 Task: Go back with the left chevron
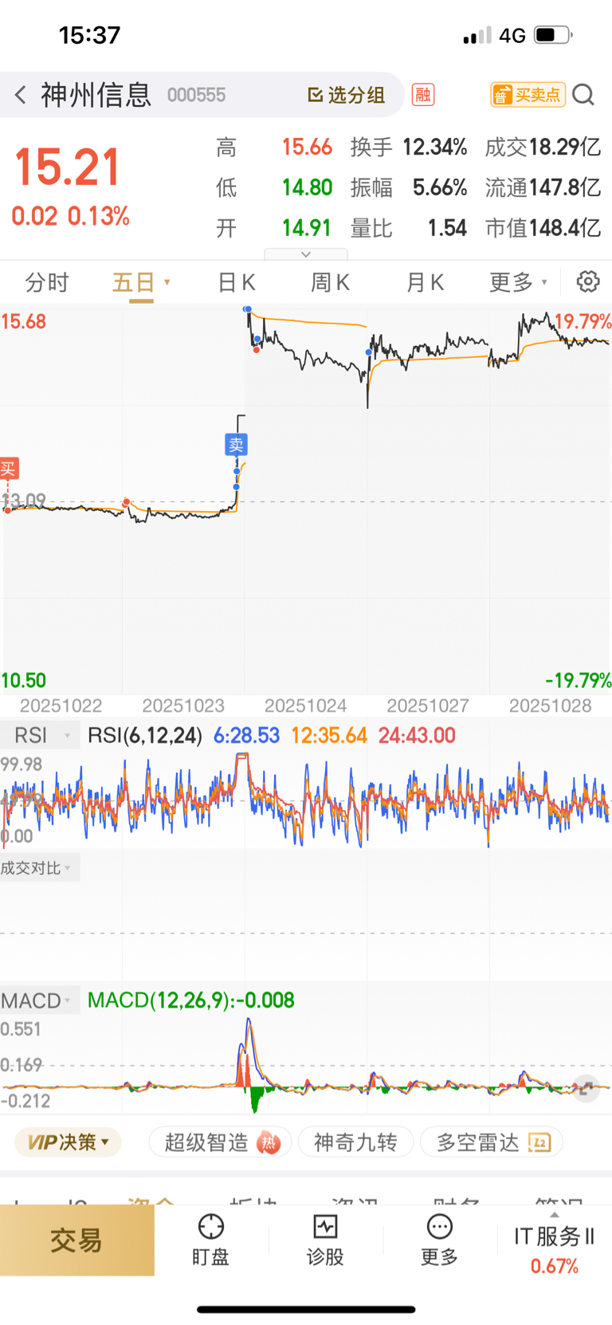tap(21, 95)
